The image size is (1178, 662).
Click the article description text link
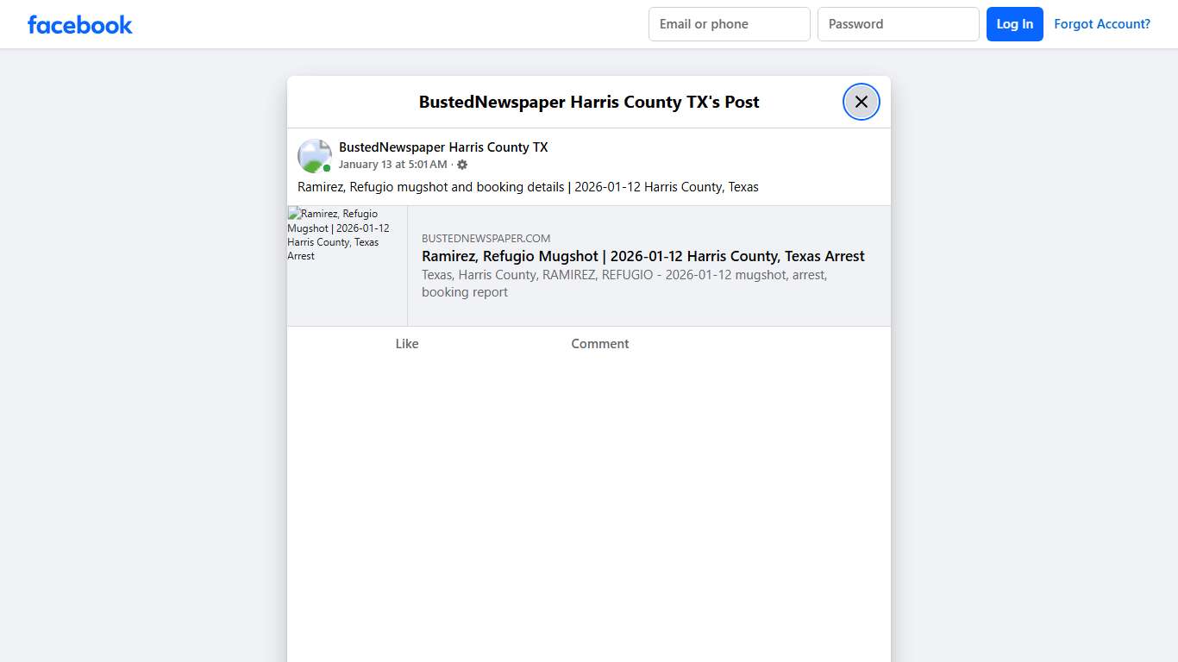coord(623,283)
